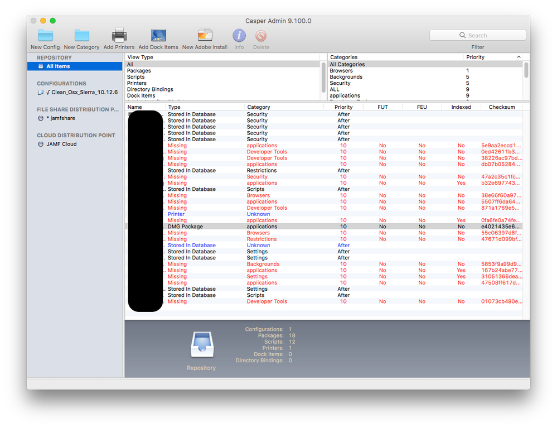The image size is (557, 428).
Task: Click the Categories list scrollbar
Action: click(526, 70)
